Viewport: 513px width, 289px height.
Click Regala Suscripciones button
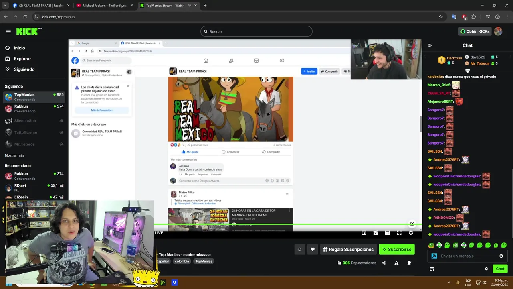tap(348, 249)
